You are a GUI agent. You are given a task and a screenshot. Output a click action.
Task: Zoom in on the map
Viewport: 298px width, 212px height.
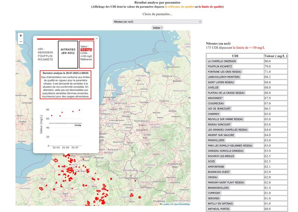click(21, 36)
